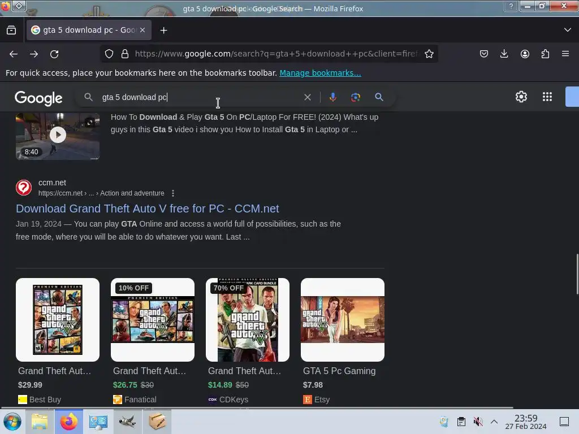Open tracking protection shield icon
Image resolution: width=579 pixels, height=434 pixels.
(109, 54)
